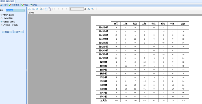Screen dimensions: 202x104
Task: Click the 行心南2楼 row label
Action: point(104,43)
